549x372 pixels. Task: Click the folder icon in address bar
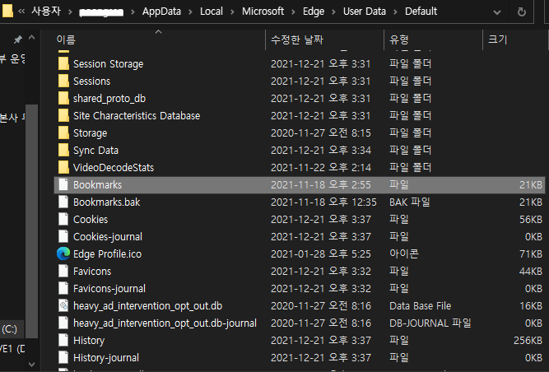click(7, 11)
